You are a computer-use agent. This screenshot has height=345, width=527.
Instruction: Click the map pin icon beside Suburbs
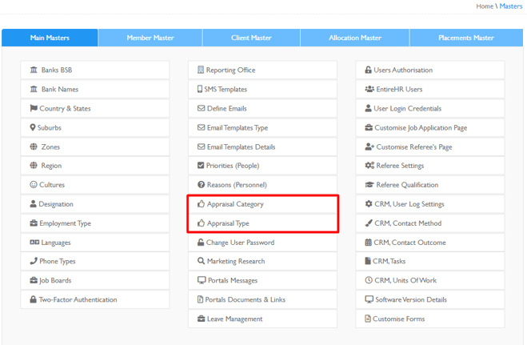(33, 127)
